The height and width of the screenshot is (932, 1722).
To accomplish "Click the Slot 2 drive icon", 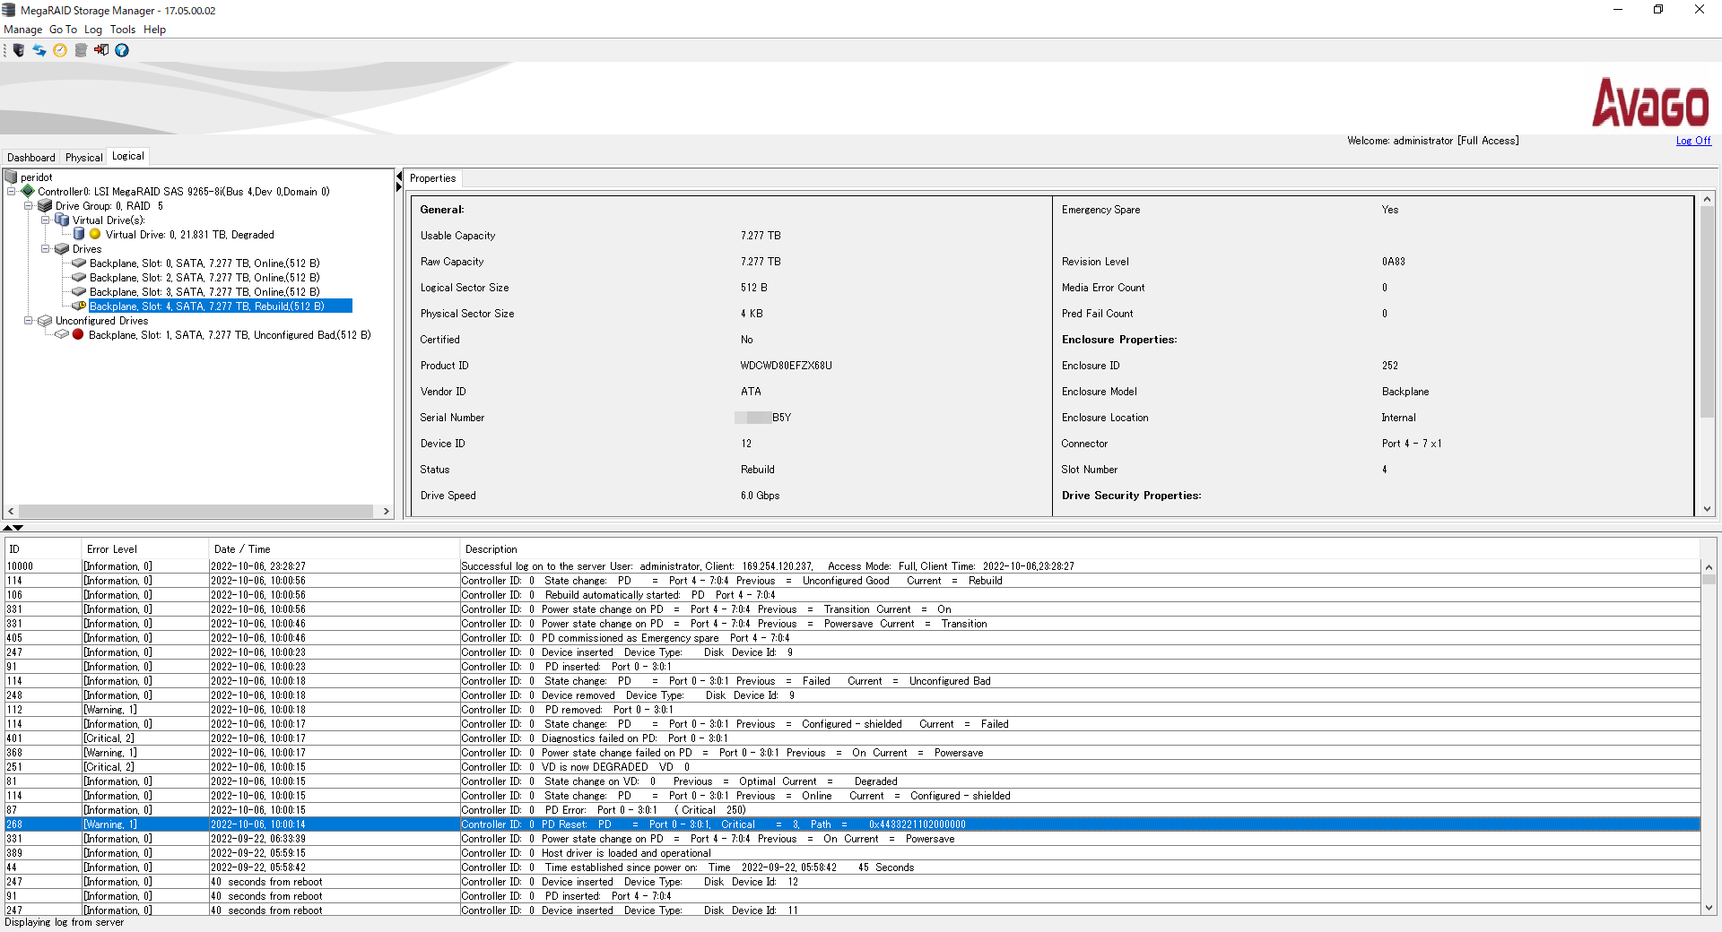I will (79, 278).
